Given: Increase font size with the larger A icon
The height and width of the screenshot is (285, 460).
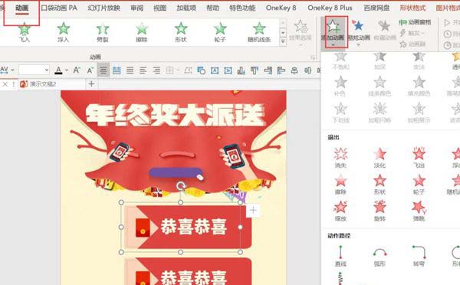Looking at the screenshot, I should pyautogui.click(x=77, y=70).
